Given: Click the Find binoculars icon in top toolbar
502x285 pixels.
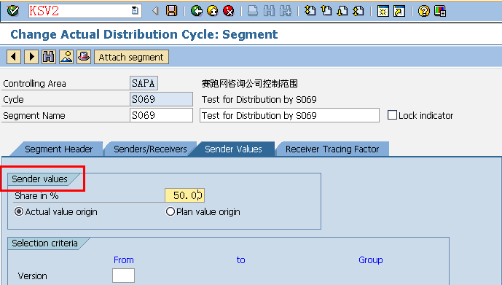Looking at the screenshot, I should coord(269,11).
